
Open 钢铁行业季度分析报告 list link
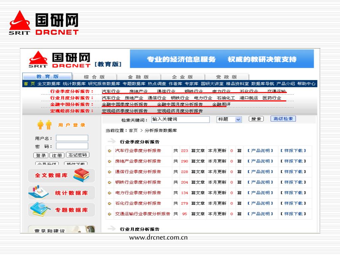[138, 182]
